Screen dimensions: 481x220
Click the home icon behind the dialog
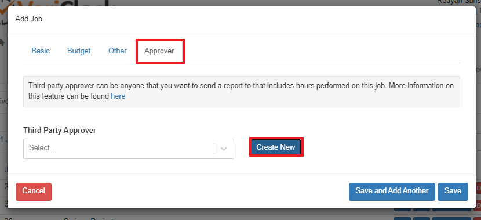point(2,42)
